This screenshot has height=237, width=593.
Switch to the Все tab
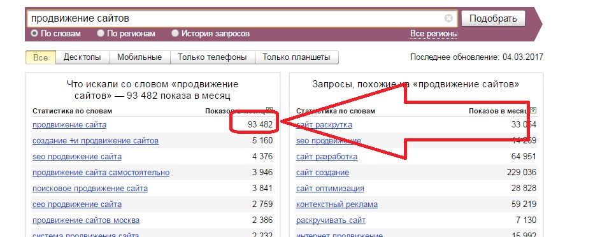pos(41,57)
